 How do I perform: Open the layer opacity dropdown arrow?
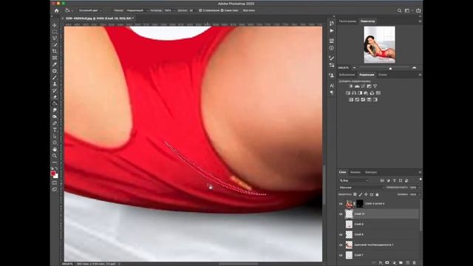[x=420, y=188]
